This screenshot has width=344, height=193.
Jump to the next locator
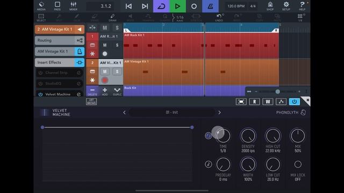pos(145,6)
